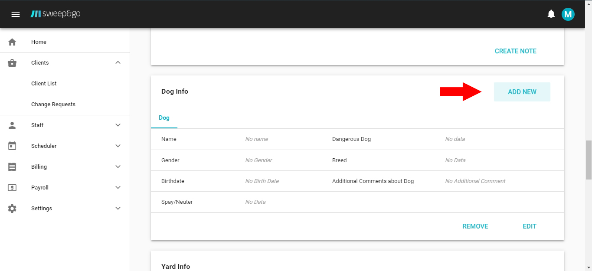Click the M user avatar
Viewport: 592px width, 271px height.
[x=568, y=14]
